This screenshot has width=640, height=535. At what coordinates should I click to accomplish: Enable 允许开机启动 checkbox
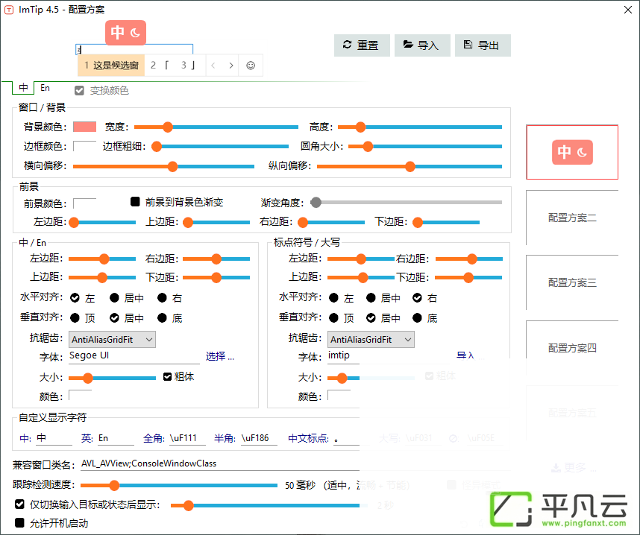click(19, 523)
